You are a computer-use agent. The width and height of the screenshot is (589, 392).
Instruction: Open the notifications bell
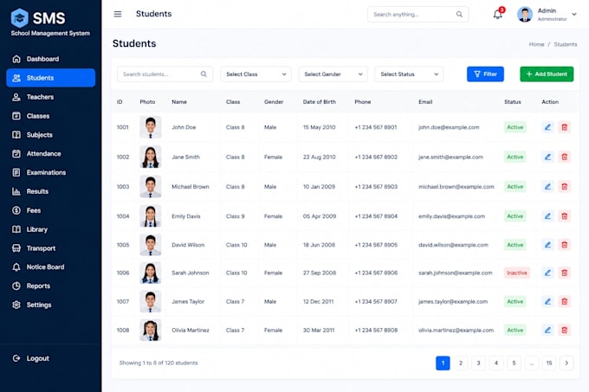(498, 14)
